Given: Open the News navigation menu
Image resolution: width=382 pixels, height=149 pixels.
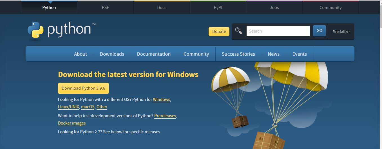Looking at the screenshot, I should click(x=274, y=54).
